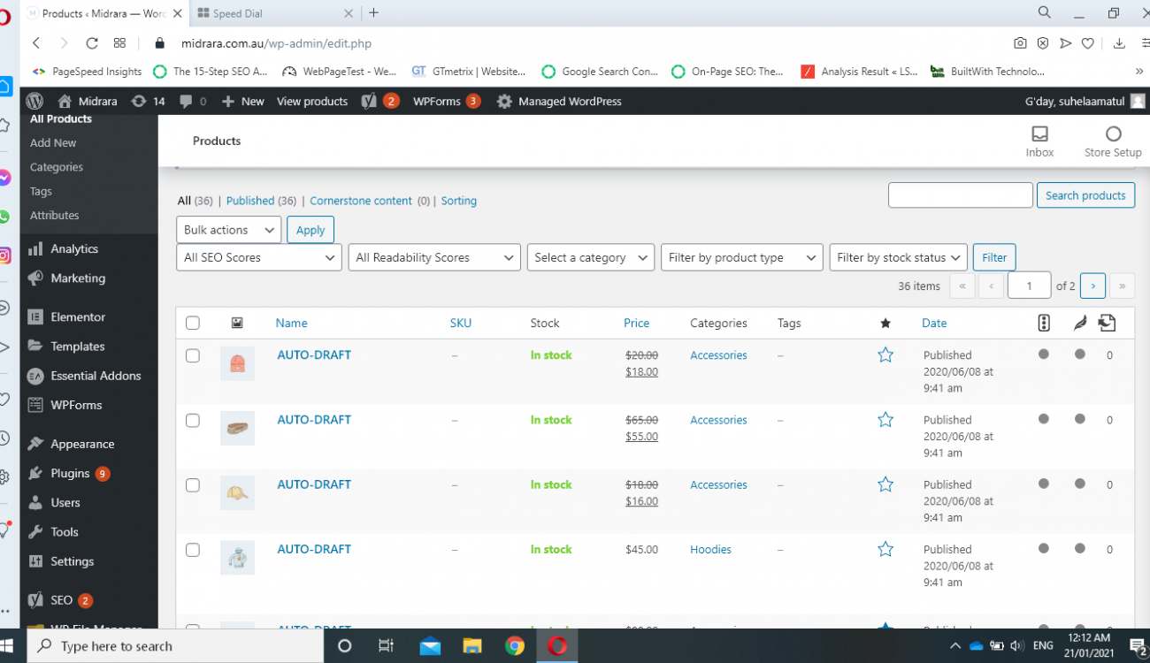Star the first AUTO-DRAFT product priced $18.00

click(x=885, y=355)
